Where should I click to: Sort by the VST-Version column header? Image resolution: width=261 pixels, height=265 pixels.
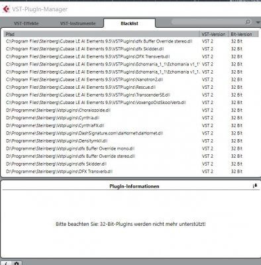click(x=213, y=34)
